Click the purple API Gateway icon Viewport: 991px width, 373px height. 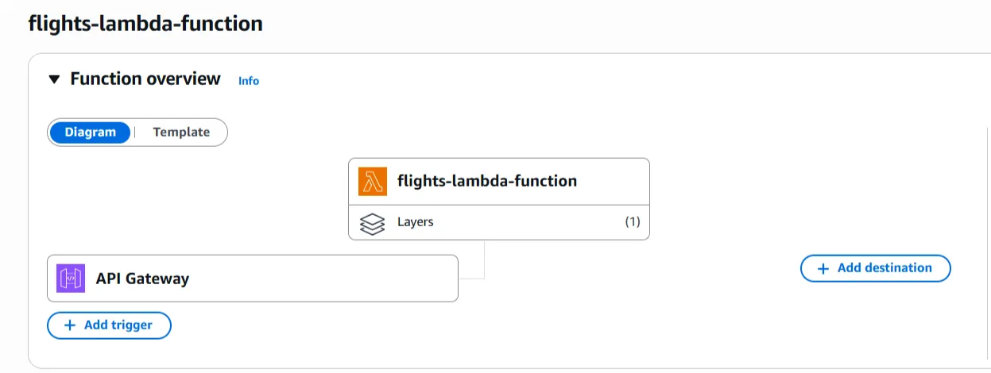(x=71, y=279)
